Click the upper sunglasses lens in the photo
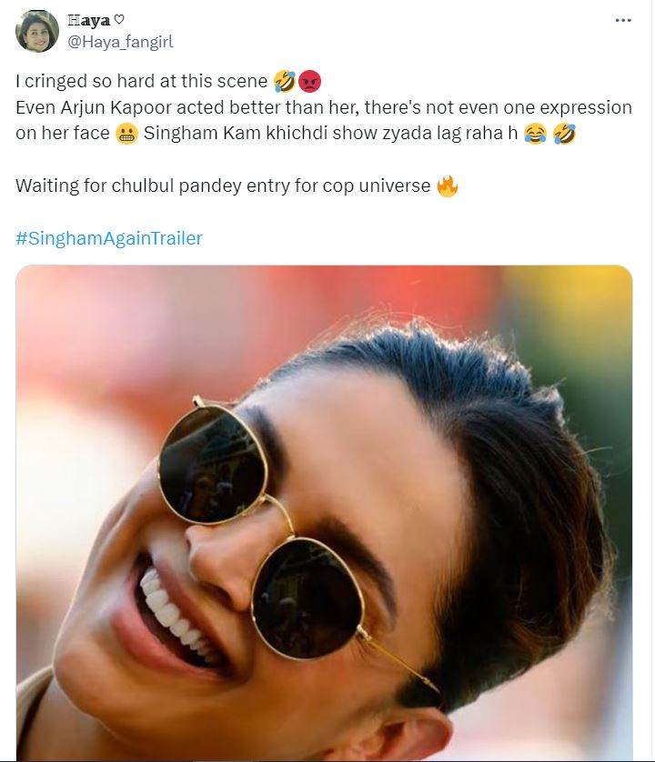This screenshot has width=655, height=762. point(212,464)
